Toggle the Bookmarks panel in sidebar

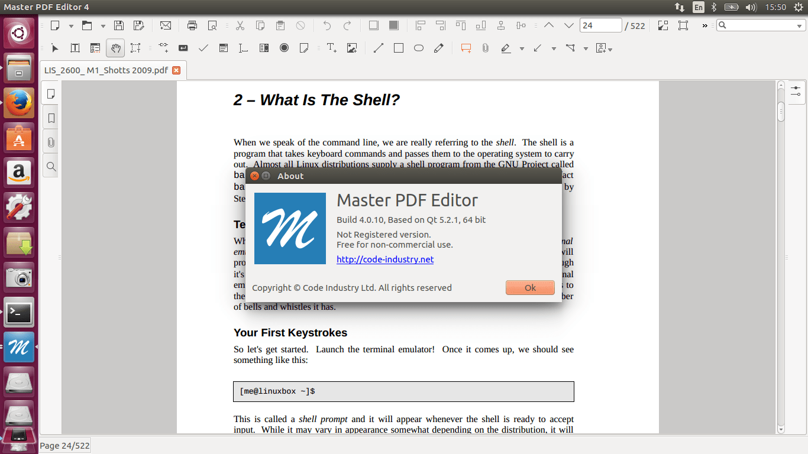pos(51,118)
